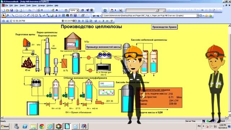Click the C02 trend thumbnail
This screenshot has height=130, width=231.
(106, 84)
